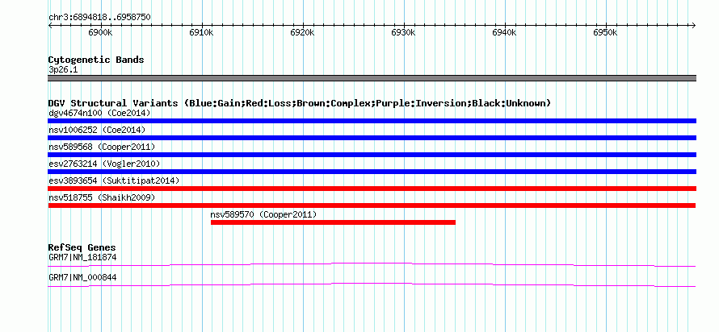Screen dimensions: 719x332
Task: Click the 6910k ruler tick label
Action: pyautogui.click(x=202, y=32)
